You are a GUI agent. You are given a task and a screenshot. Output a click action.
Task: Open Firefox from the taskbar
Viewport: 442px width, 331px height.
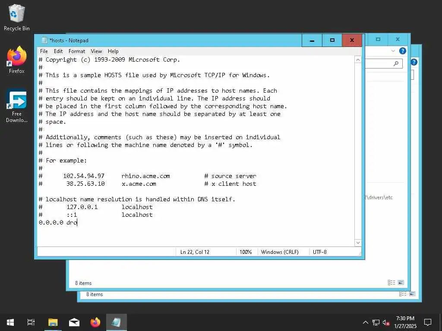pos(95,322)
